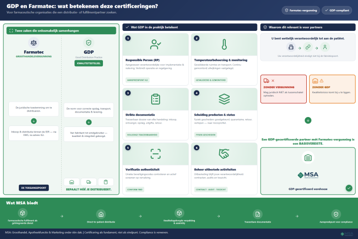This screenshot has height=239, width=358.
Task: Click the Responsible Person (RP) title
Action: tap(143, 60)
